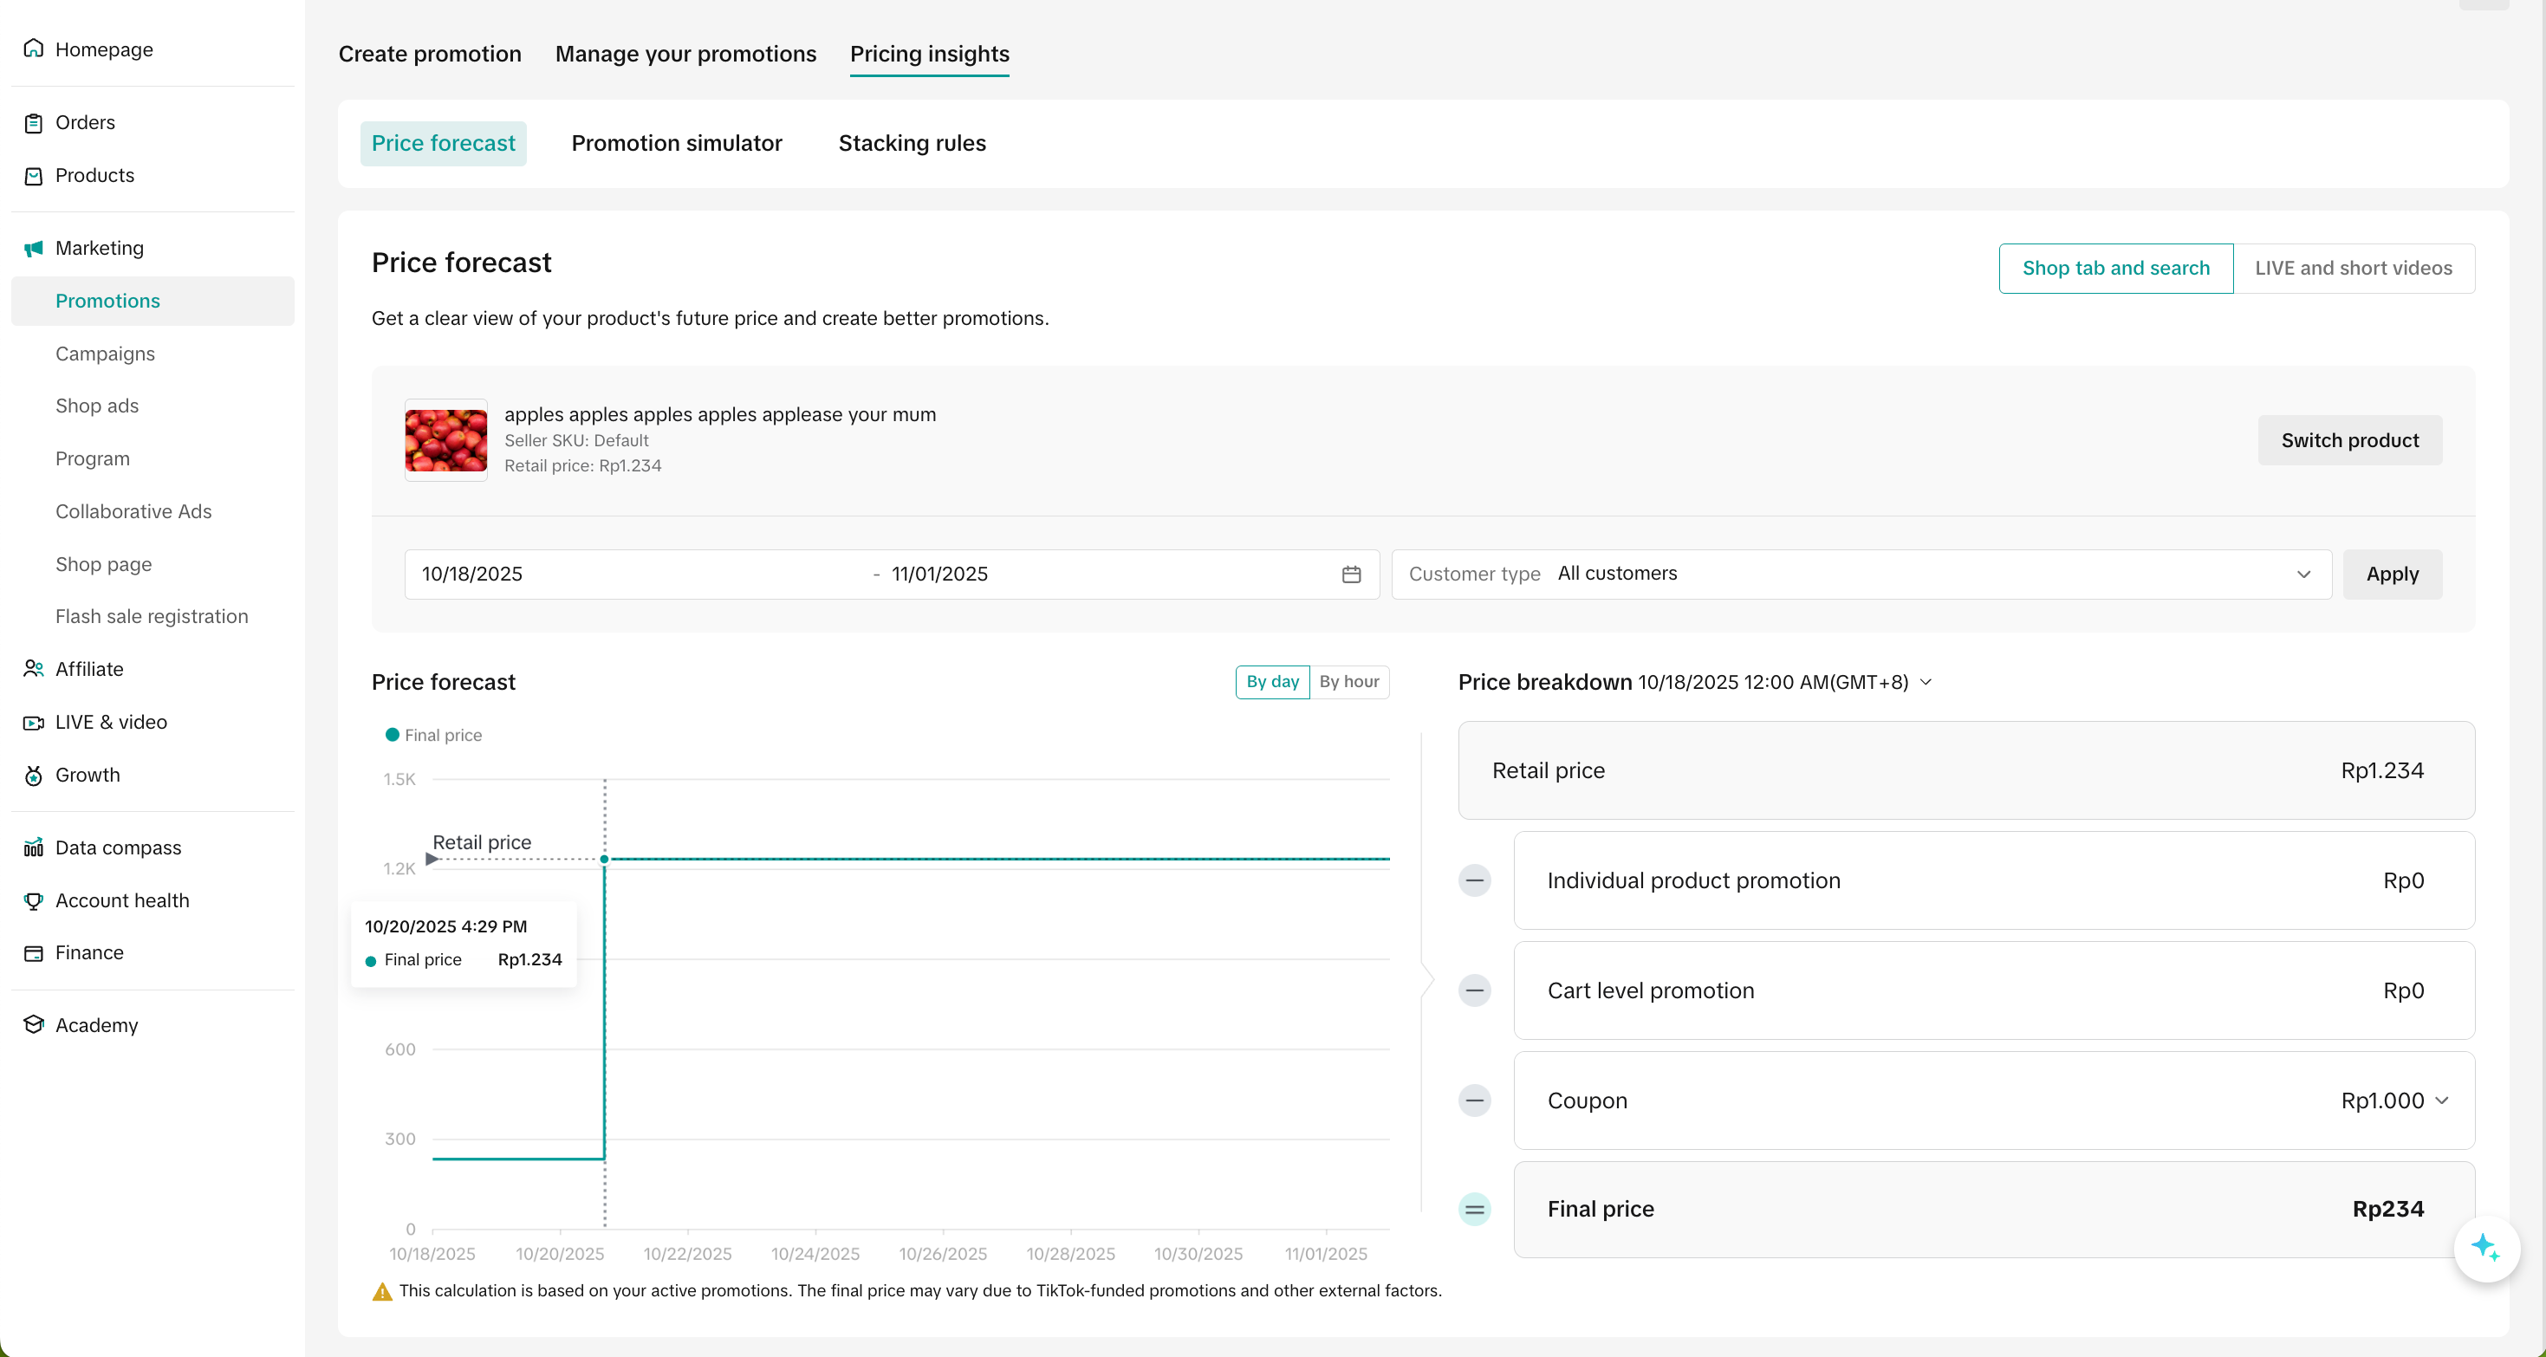2546x1357 pixels.
Task: Click the Switch product button
Action: (2348, 441)
